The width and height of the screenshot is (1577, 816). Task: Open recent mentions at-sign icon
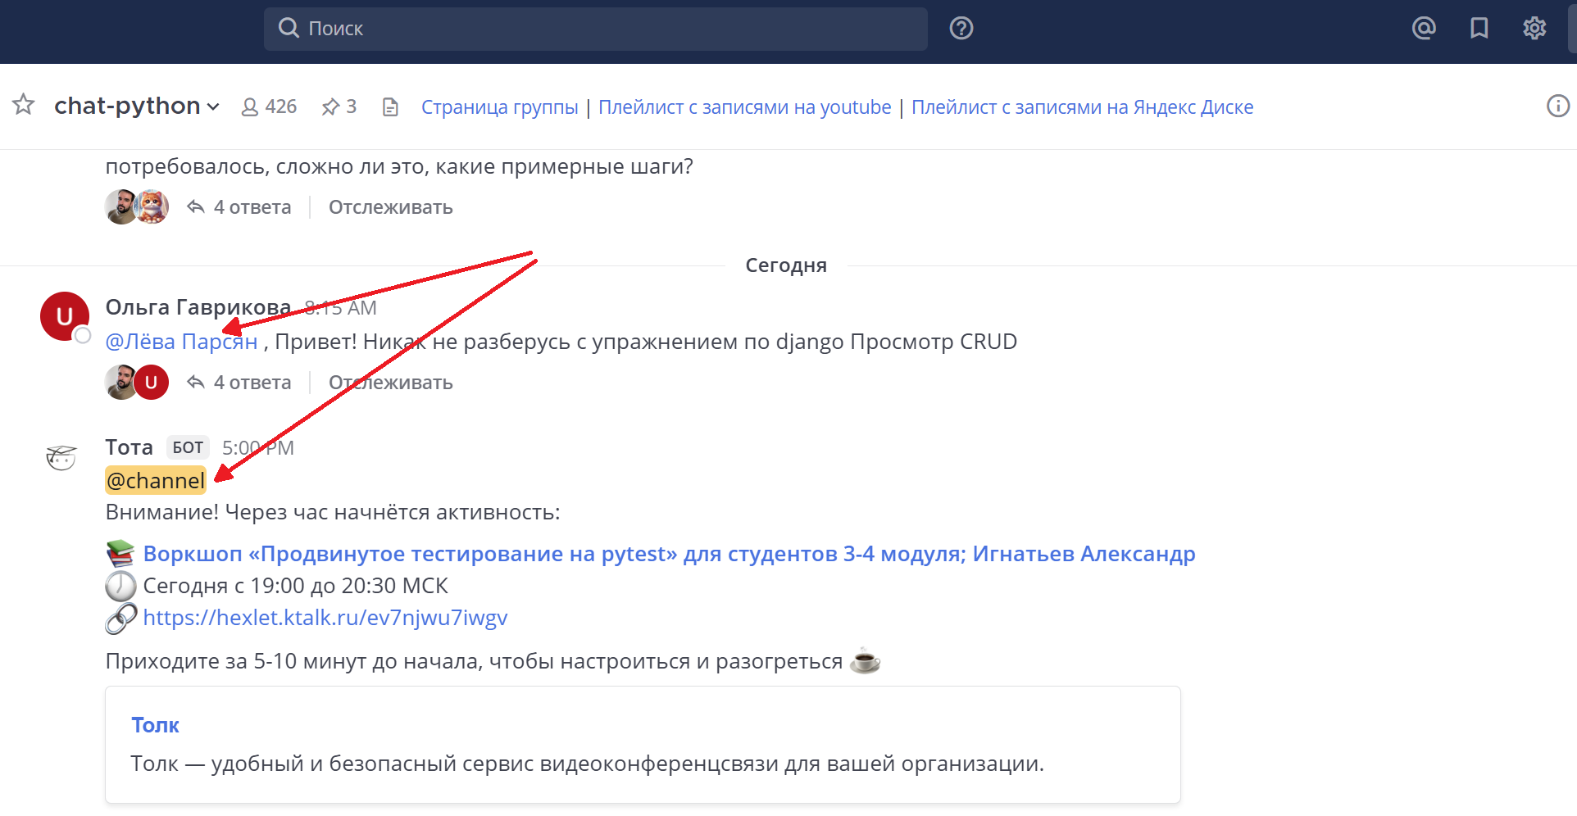pos(1424,29)
